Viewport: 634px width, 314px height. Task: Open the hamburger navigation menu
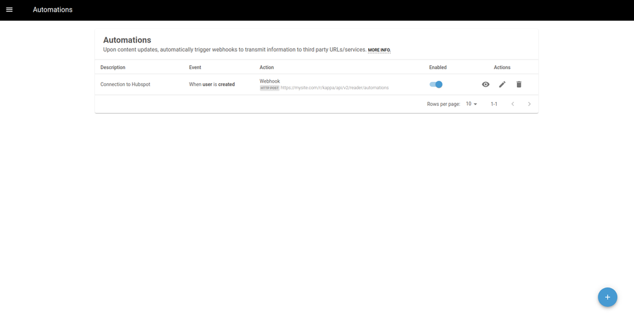9,10
